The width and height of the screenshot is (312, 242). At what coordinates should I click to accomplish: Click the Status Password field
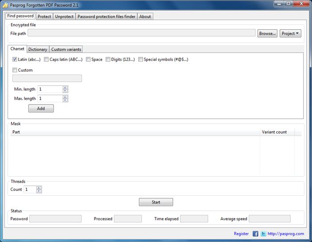(56, 218)
